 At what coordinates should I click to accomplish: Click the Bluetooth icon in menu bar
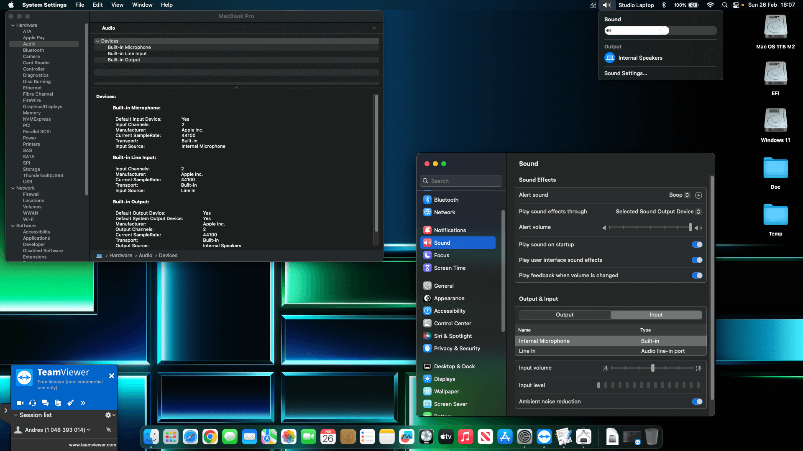click(664, 5)
